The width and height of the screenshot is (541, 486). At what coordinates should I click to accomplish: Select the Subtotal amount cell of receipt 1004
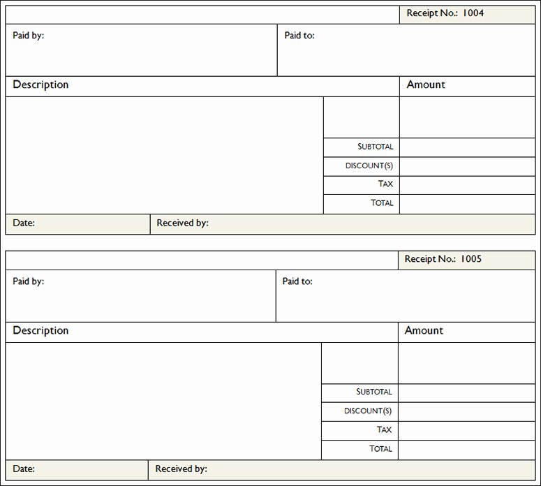[467, 148]
